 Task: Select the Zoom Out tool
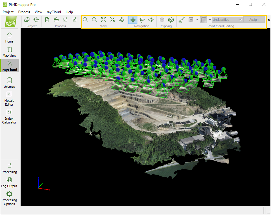94,19
